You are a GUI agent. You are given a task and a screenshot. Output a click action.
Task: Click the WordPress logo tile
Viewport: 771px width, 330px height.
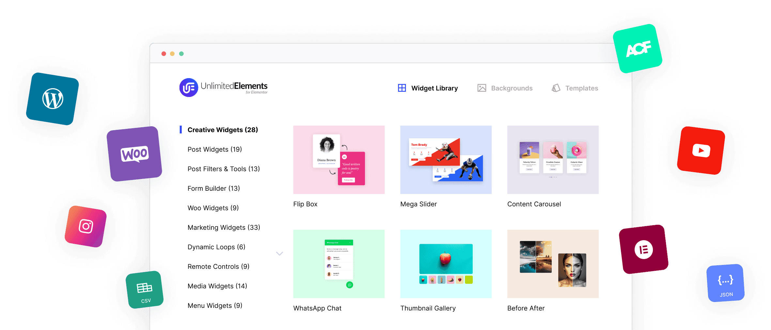[x=53, y=99]
